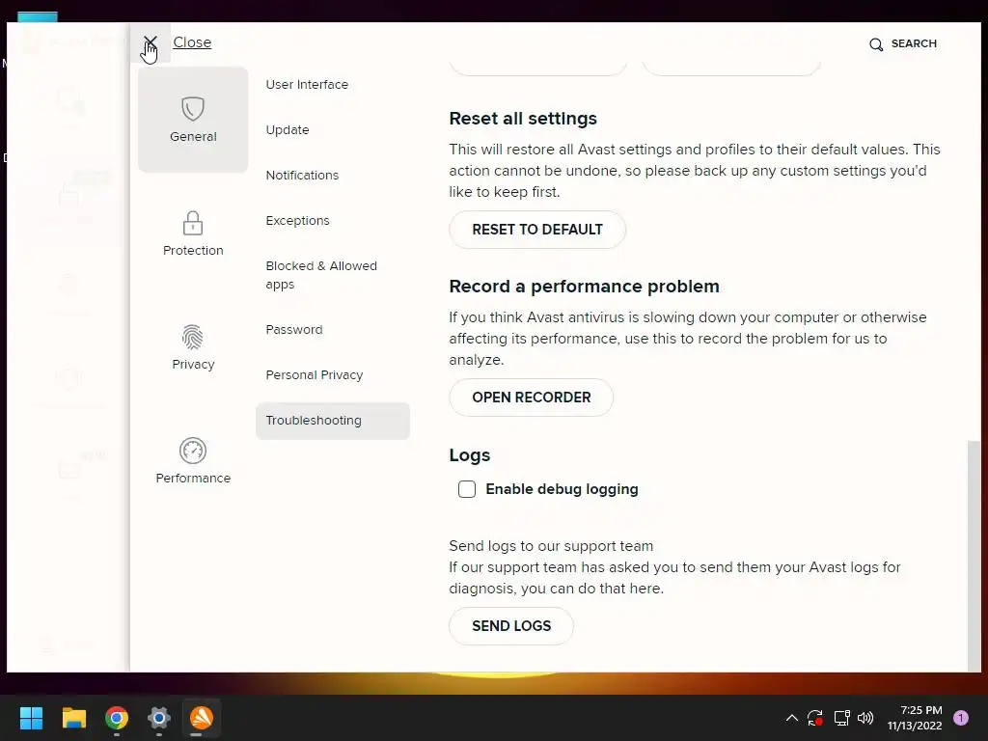Click the SEARCH label
Viewport: 988px width, 741px height.
[x=914, y=43]
